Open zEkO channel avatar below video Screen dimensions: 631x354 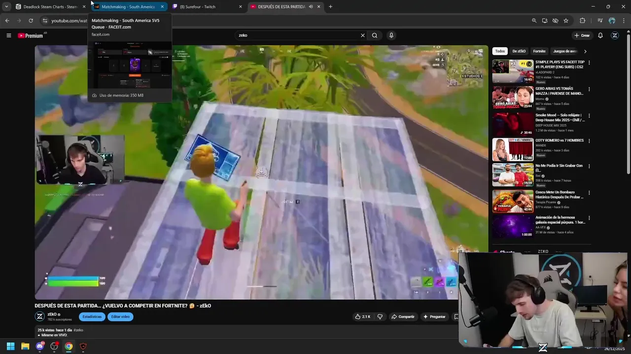(x=39, y=317)
